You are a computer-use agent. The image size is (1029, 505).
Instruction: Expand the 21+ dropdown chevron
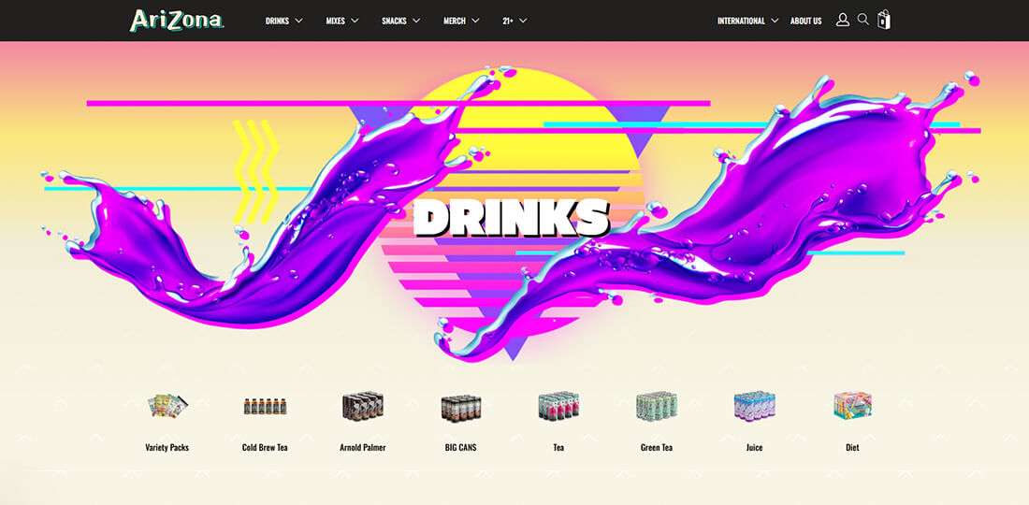(x=523, y=21)
